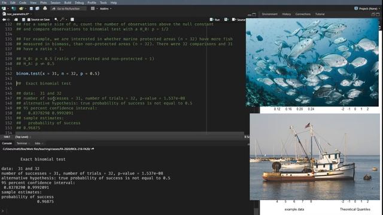The image size is (383, 215).
Task: Click the find/replace magnifier icon
Action: 56,20
